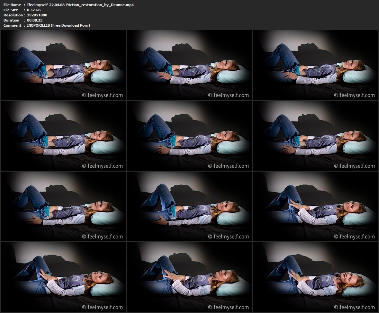Viewport: 379px width, 313px height.
Task: Open the bottom-right thumbnail frame
Action: 315,277
